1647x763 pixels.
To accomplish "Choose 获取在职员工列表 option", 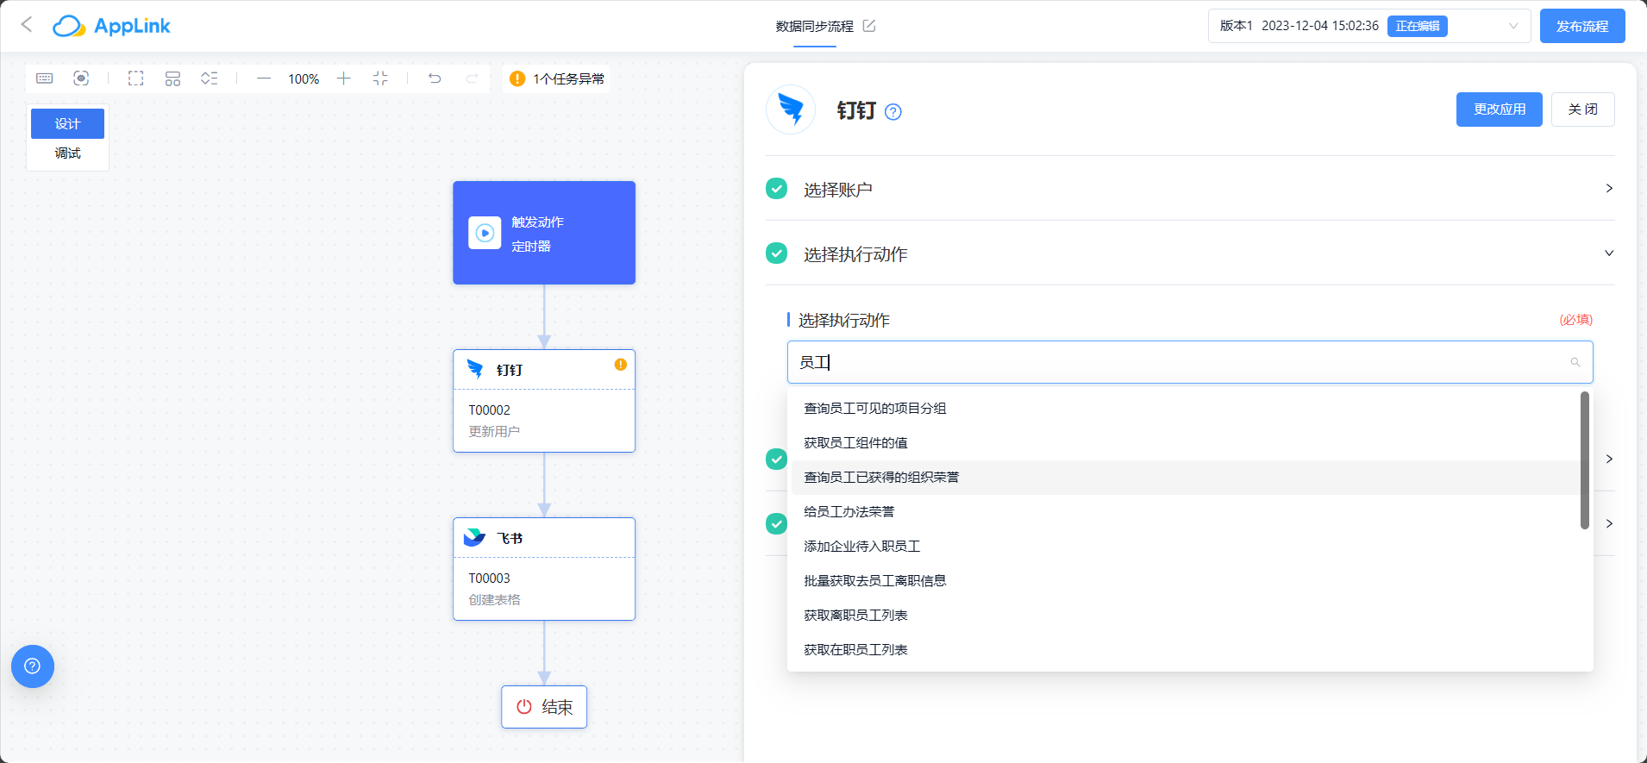I will click(x=1186, y=649).
